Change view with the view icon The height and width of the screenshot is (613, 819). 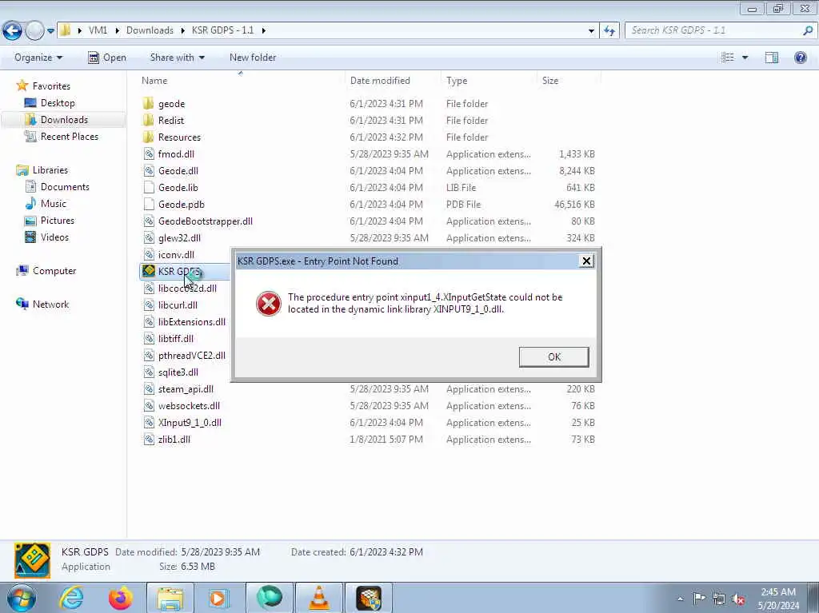point(728,58)
